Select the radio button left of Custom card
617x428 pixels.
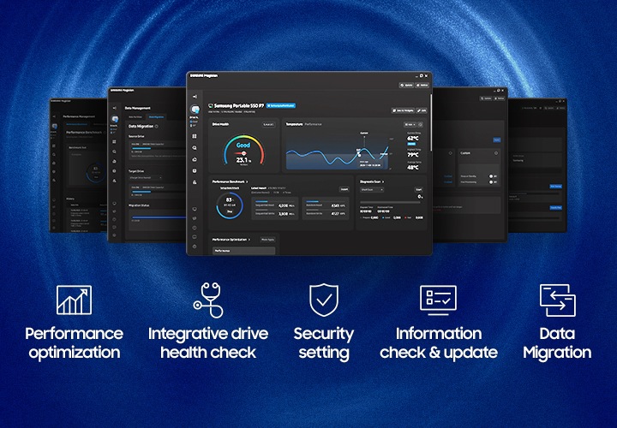(451, 153)
